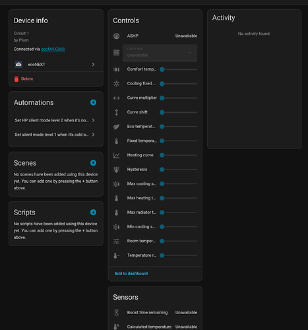Click the ecoNEXT integration logo icon
Image resolution: width=308 pixels, height=330 pixels.
[18, 64]
